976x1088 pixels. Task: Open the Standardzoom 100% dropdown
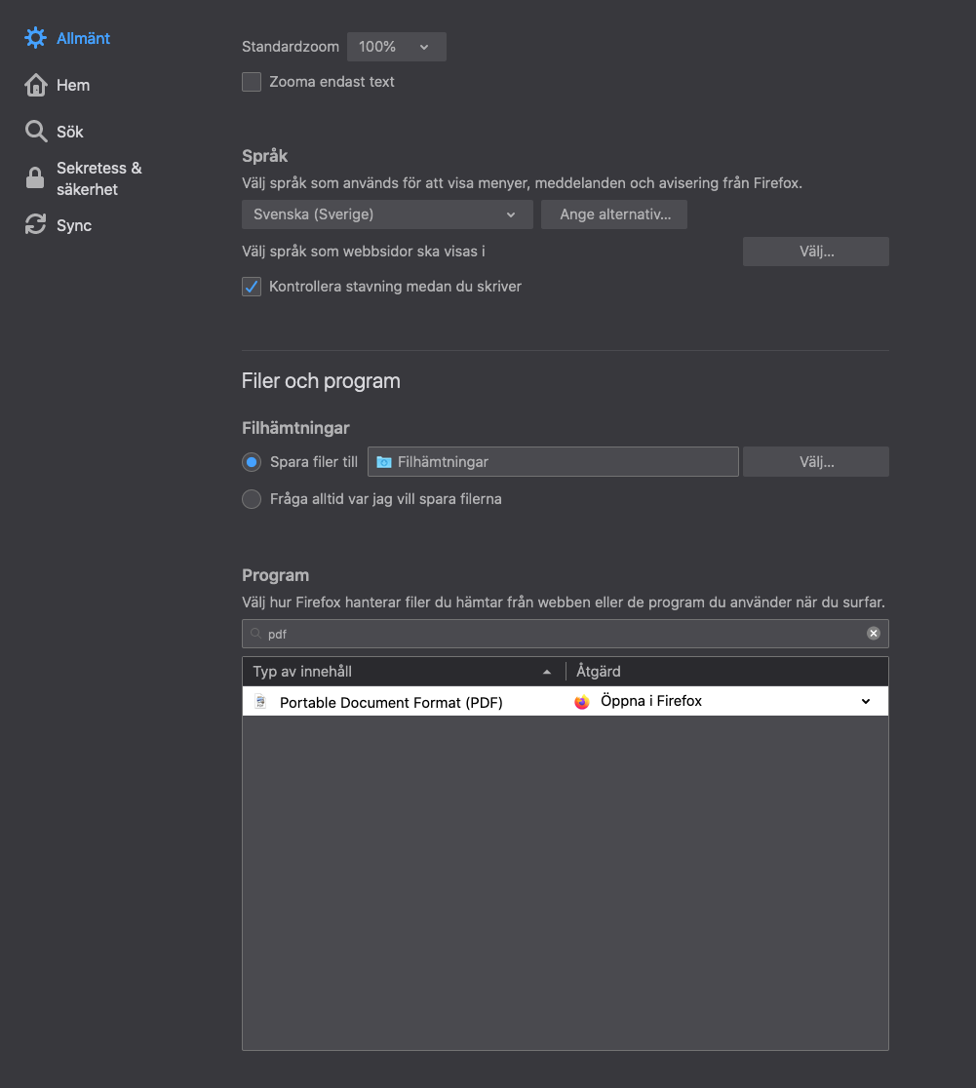tap(397, 47)
